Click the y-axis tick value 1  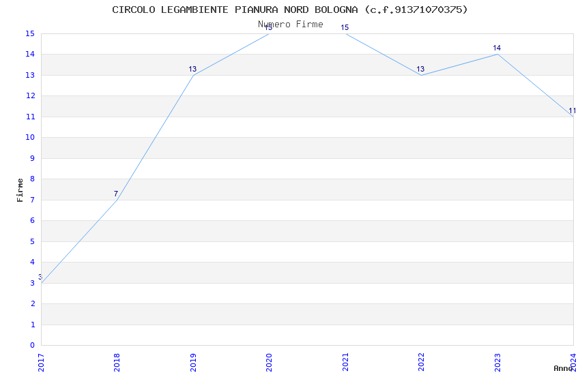click(33, 325)
